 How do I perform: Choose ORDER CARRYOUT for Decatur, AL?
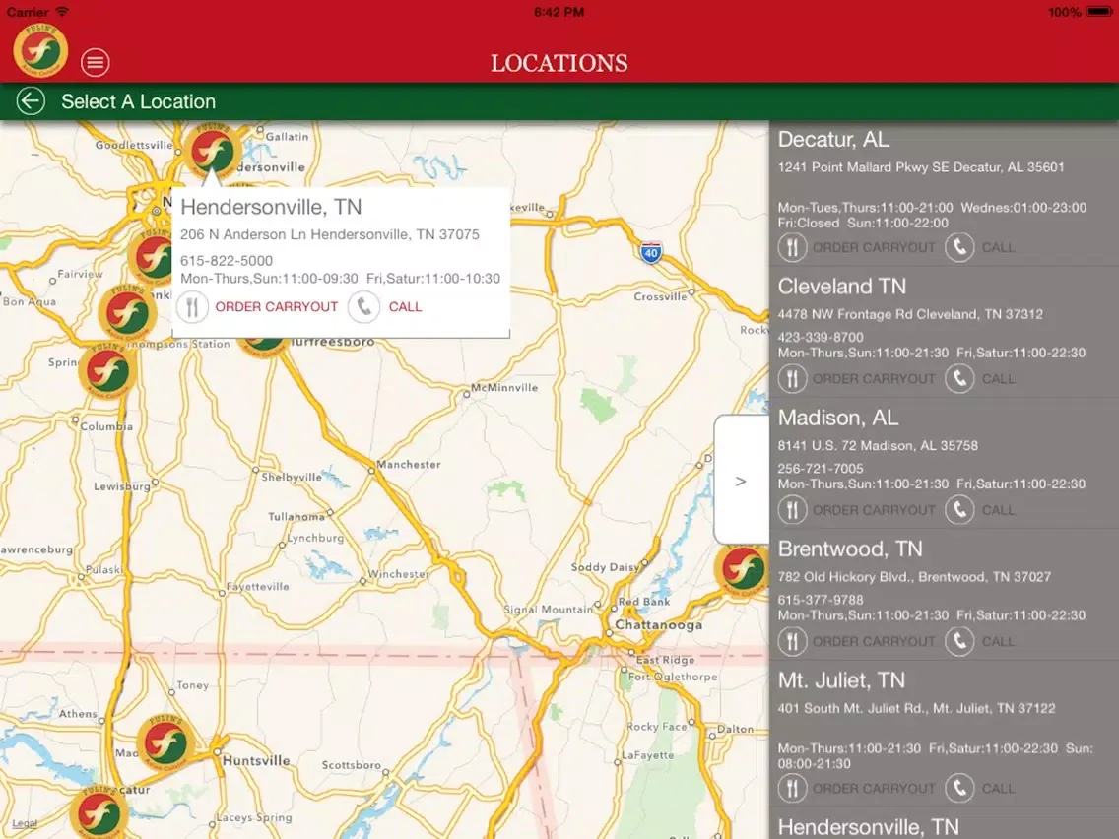[874, 247]
